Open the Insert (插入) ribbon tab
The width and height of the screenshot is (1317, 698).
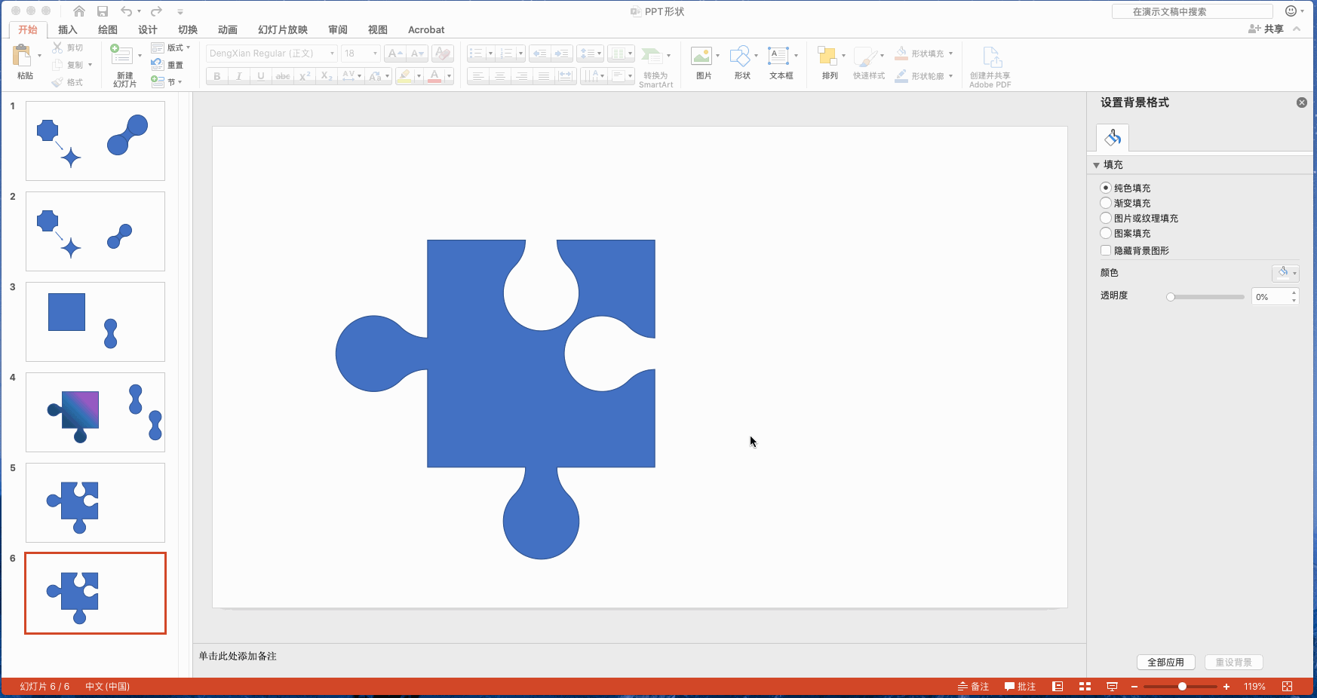pos(68,30)
